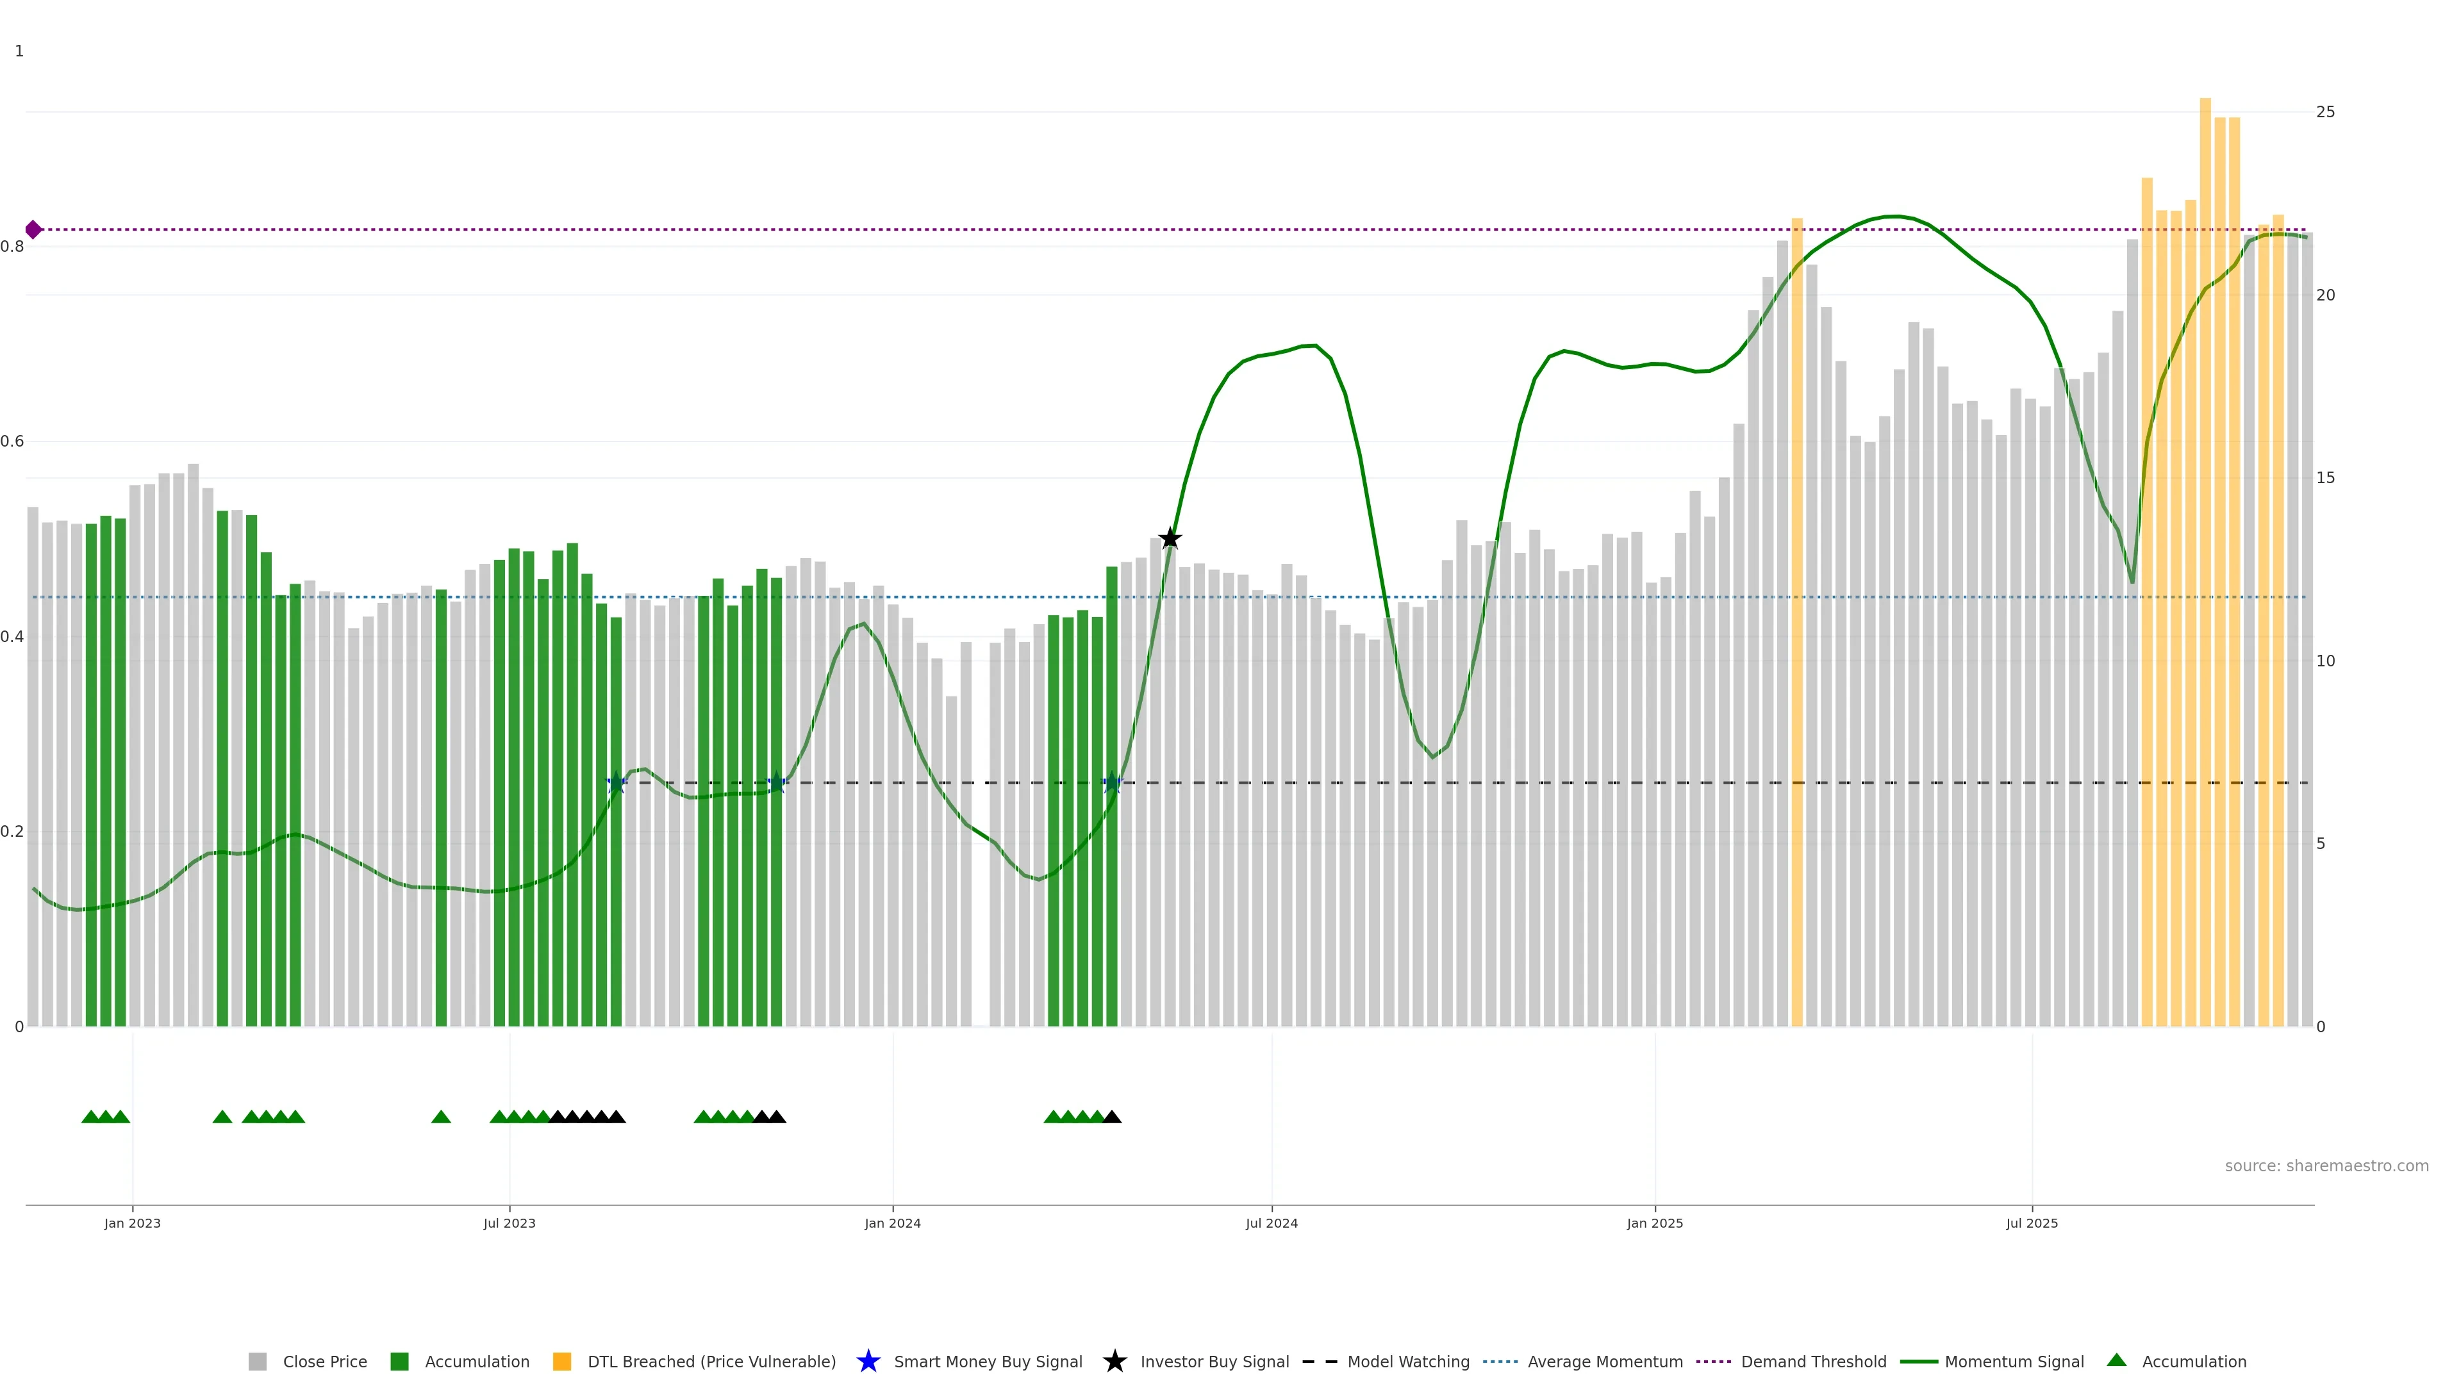Click the purple Demand Threshold diamond marker
This screenshot has width=2461, height=1384.
point(33,229)
